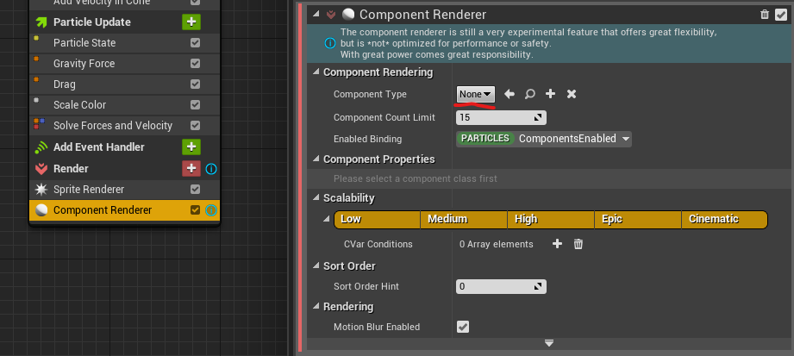The height and width of the screenshot is (356, 794).
Task: Toggle the Medium scalability level
Action: pyautogui.click(x=464, y=219)
